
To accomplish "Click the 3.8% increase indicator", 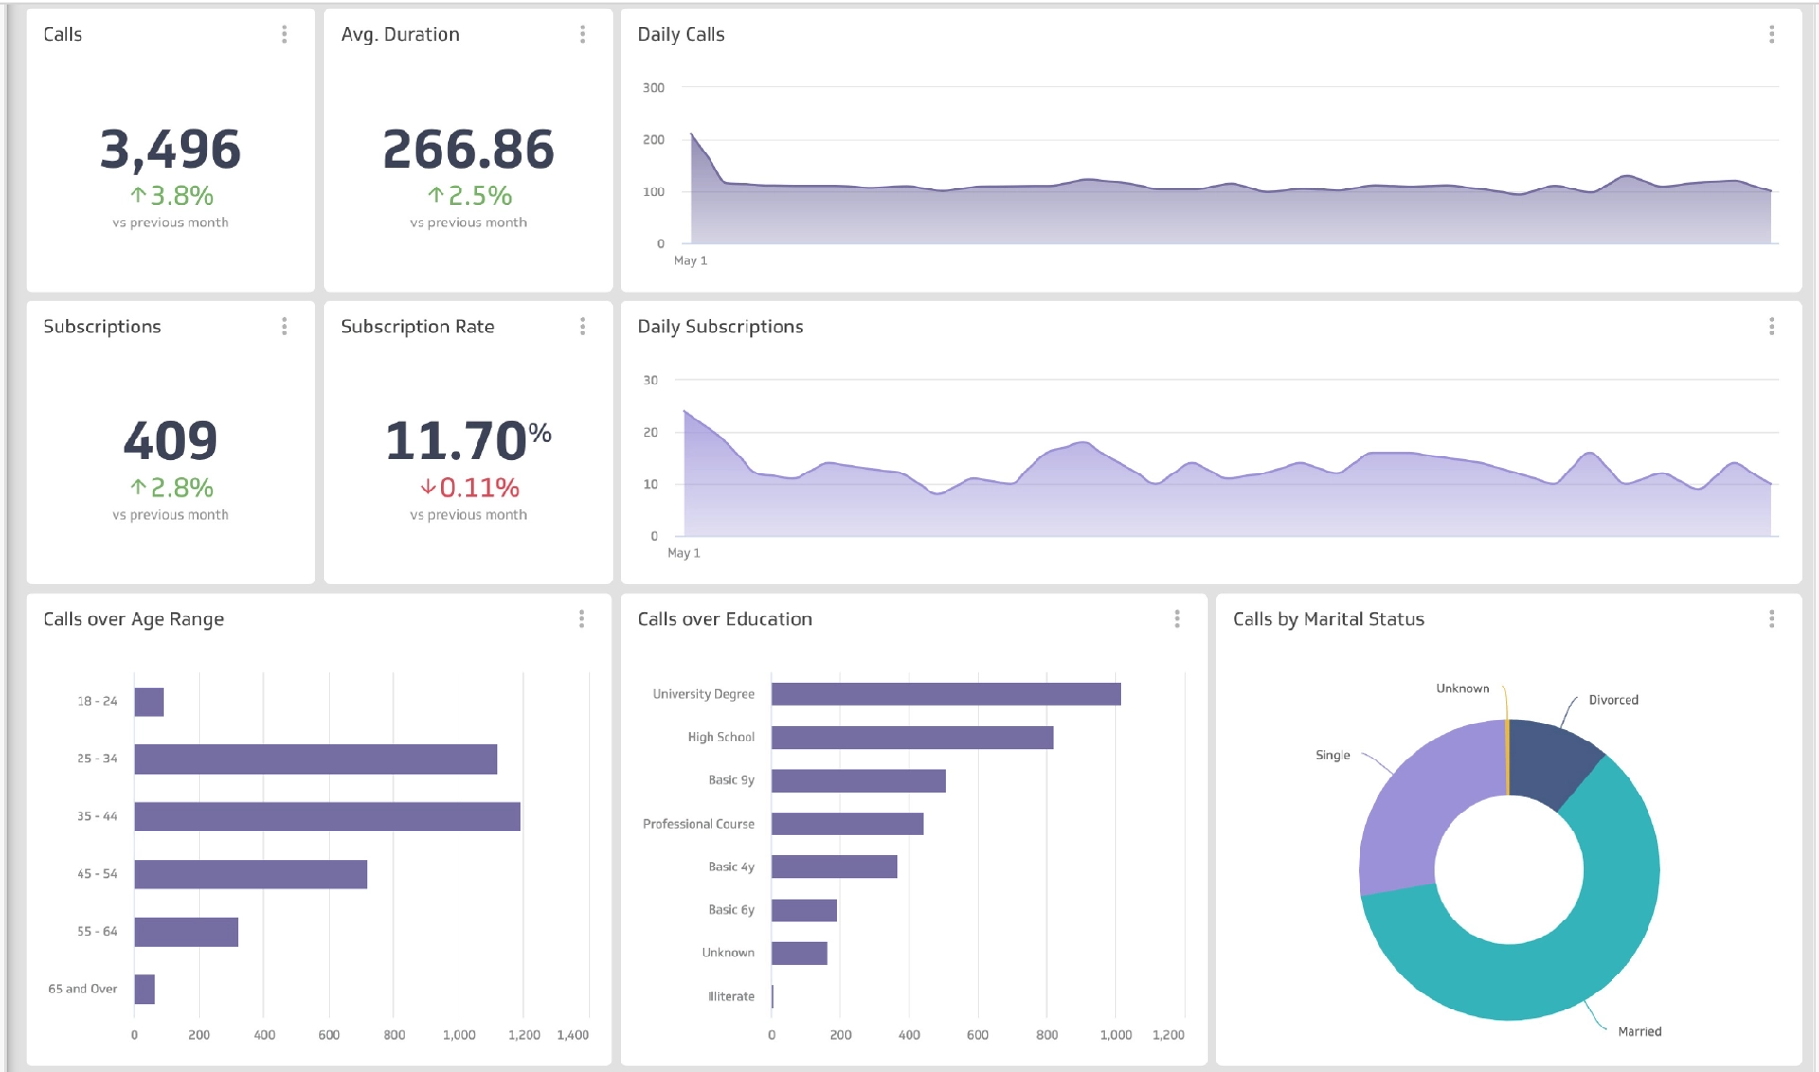I will [x=171, y=195].
